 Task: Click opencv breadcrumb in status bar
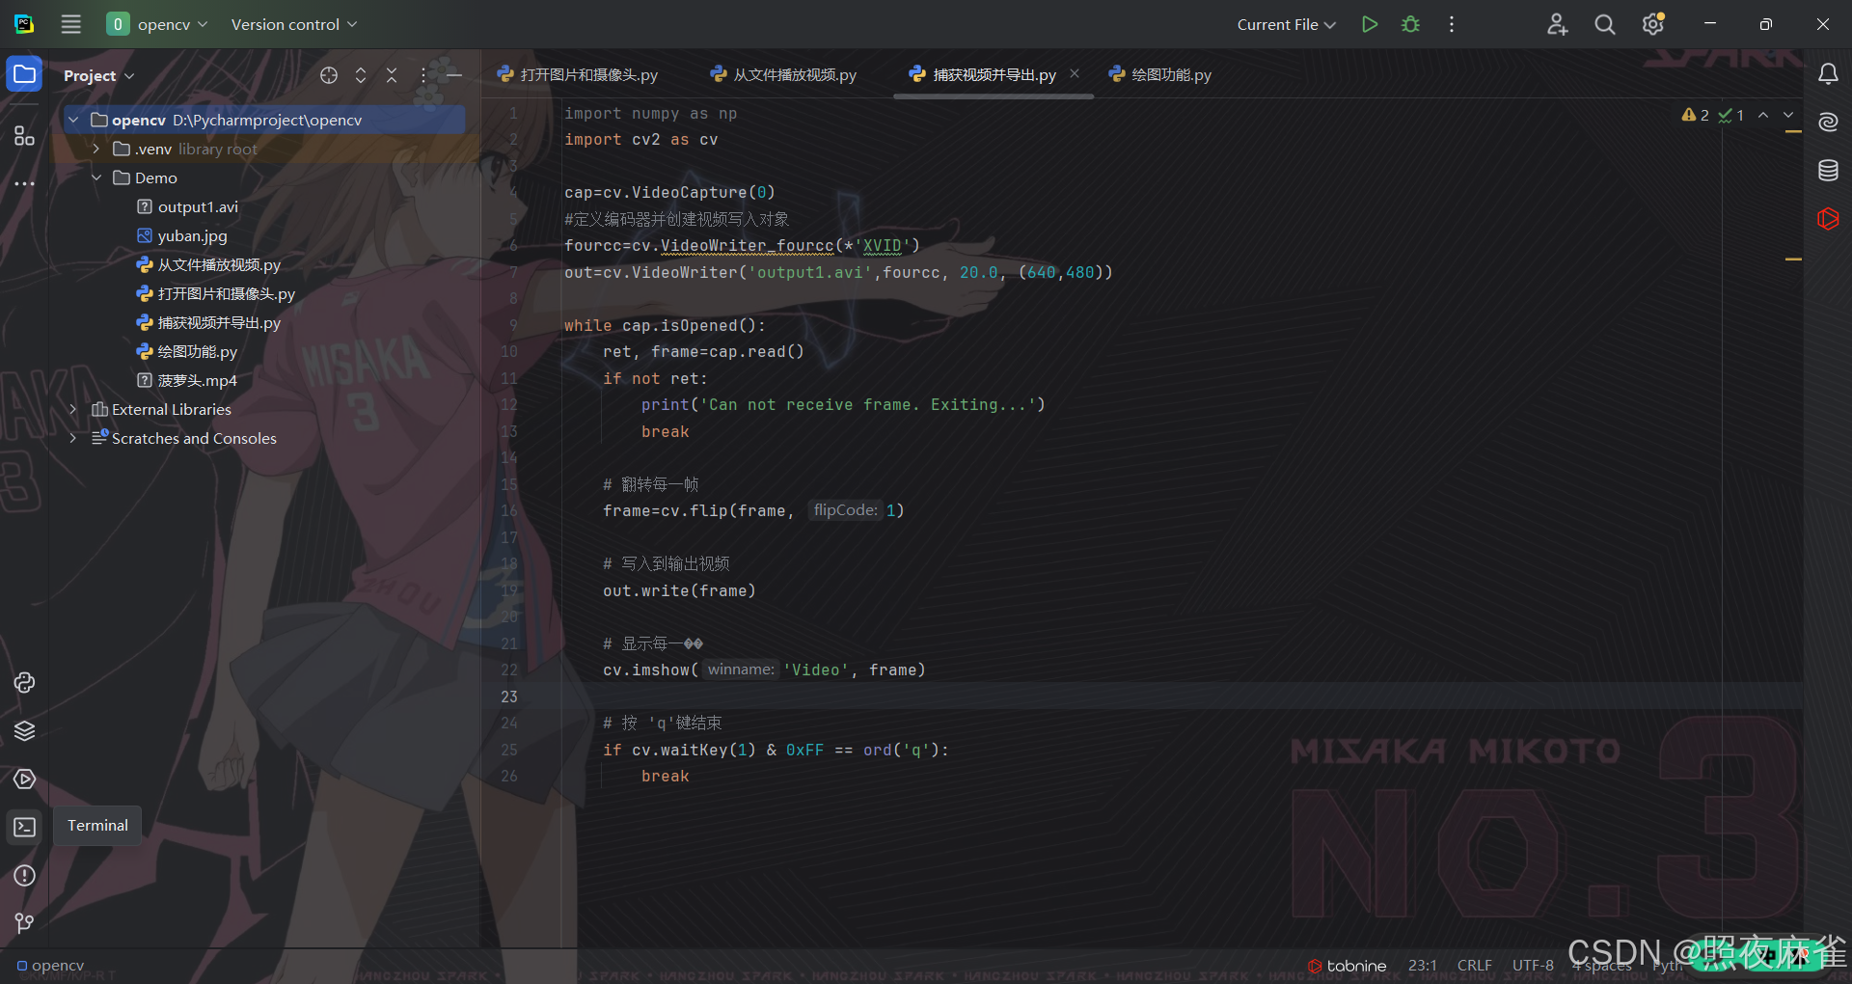tap(51, 966)
